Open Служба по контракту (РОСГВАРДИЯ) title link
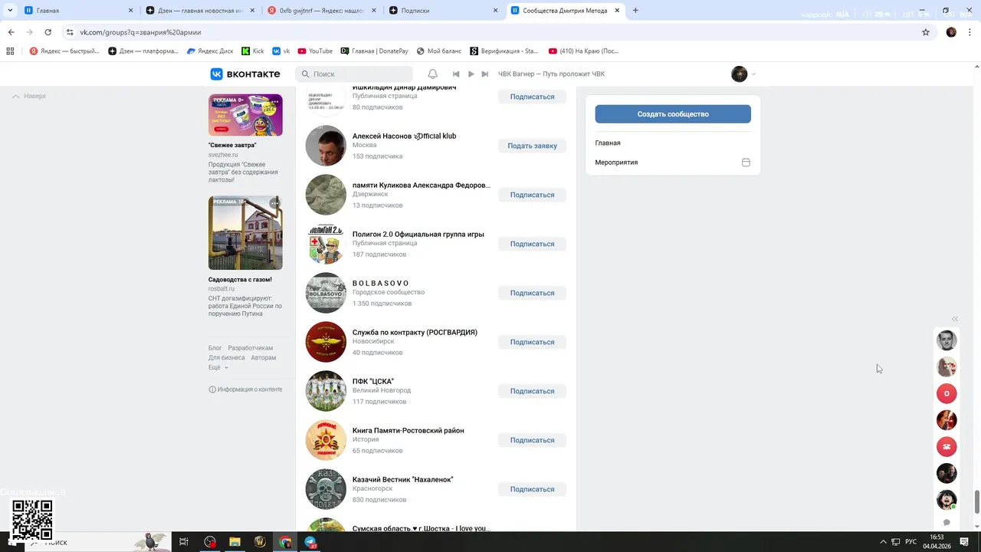Screen dimensions: 981x552 [x=415, y=332]
